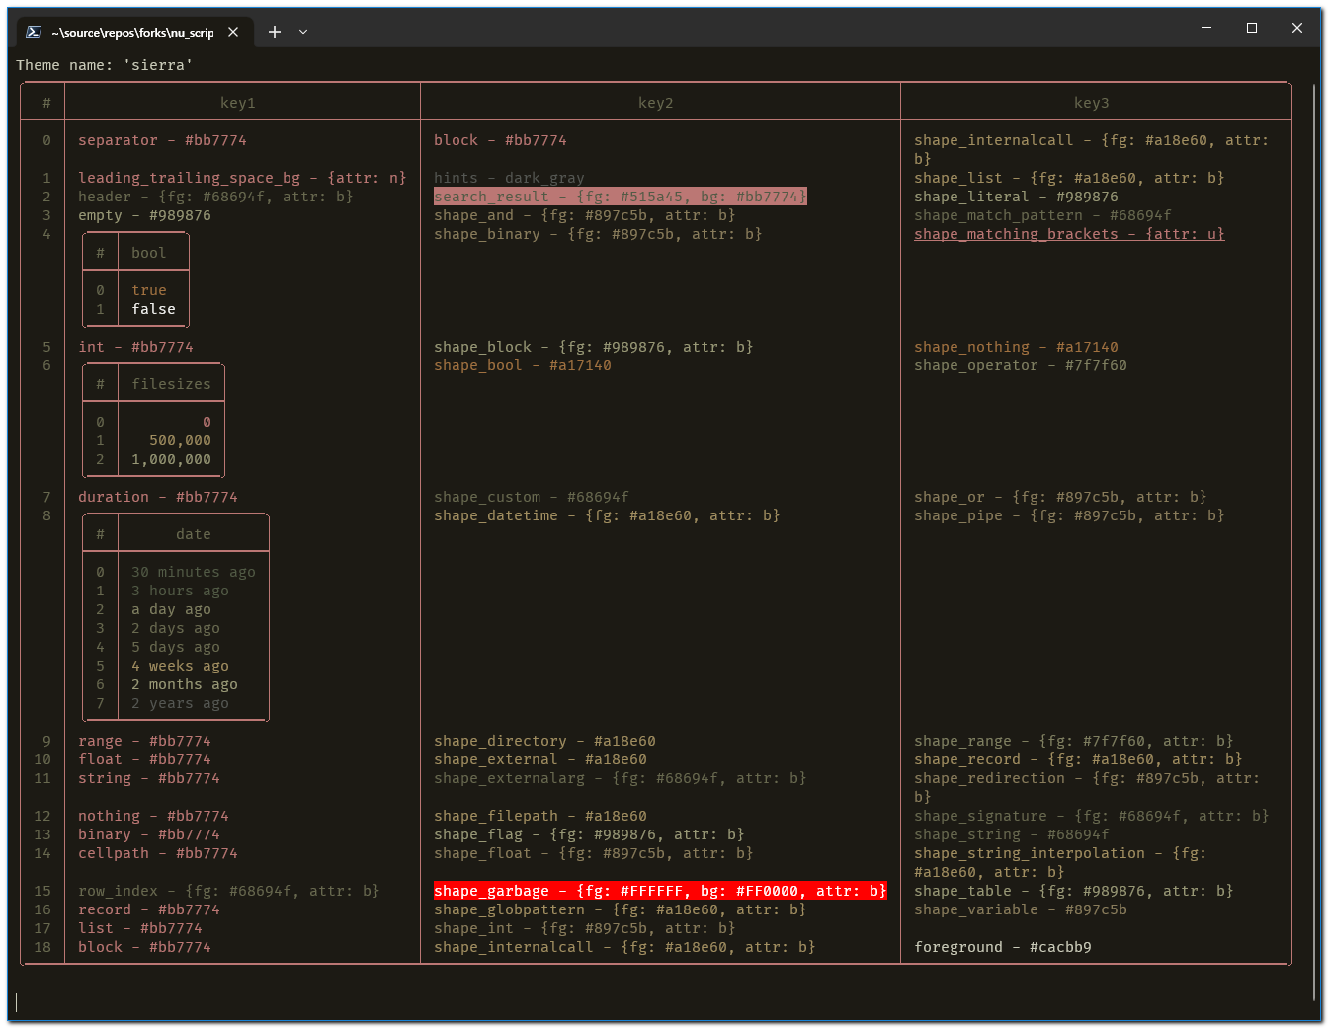Screen dimensions: 1328x1028
Task: Click the shape_datetime entry
Action: point(607,515)
